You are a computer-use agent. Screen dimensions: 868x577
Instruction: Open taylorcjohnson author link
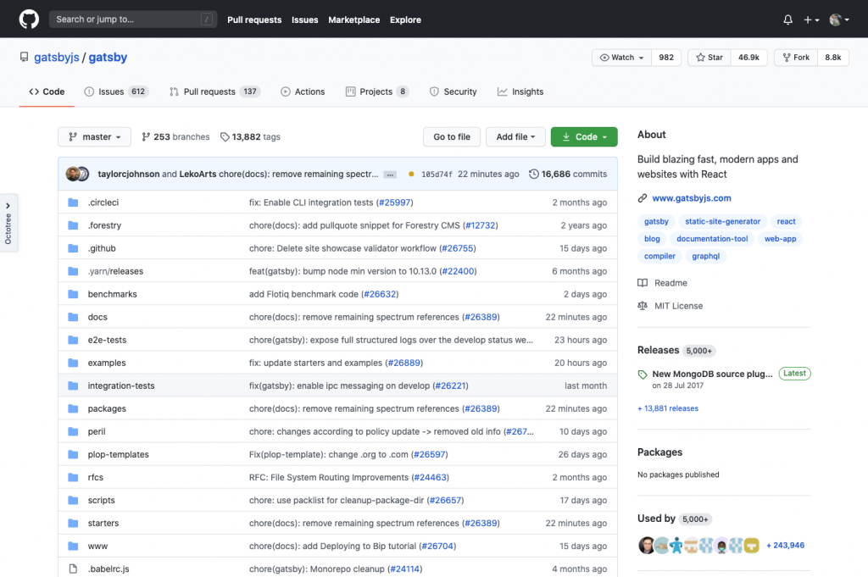[129, 174]
